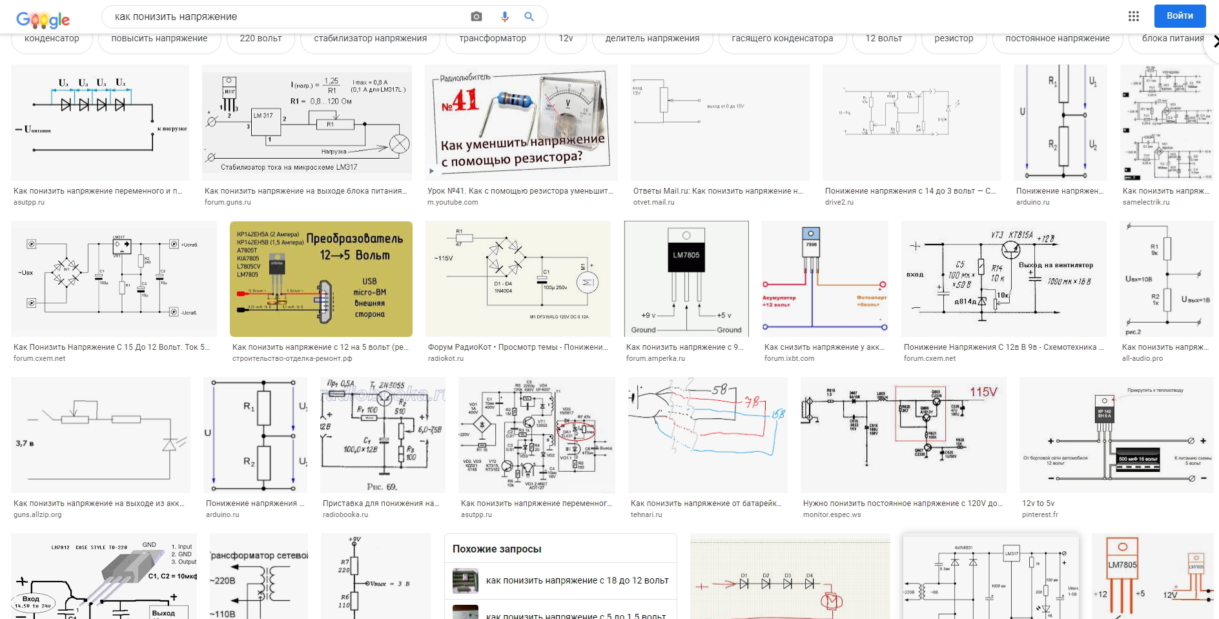
Task: Open search by image camera icon
Action: 476,17
